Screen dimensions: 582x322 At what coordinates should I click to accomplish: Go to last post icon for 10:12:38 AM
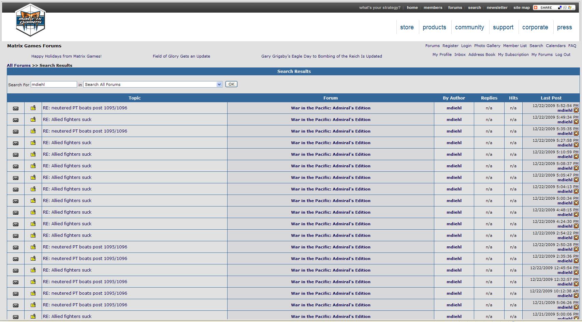pos(576,296)
